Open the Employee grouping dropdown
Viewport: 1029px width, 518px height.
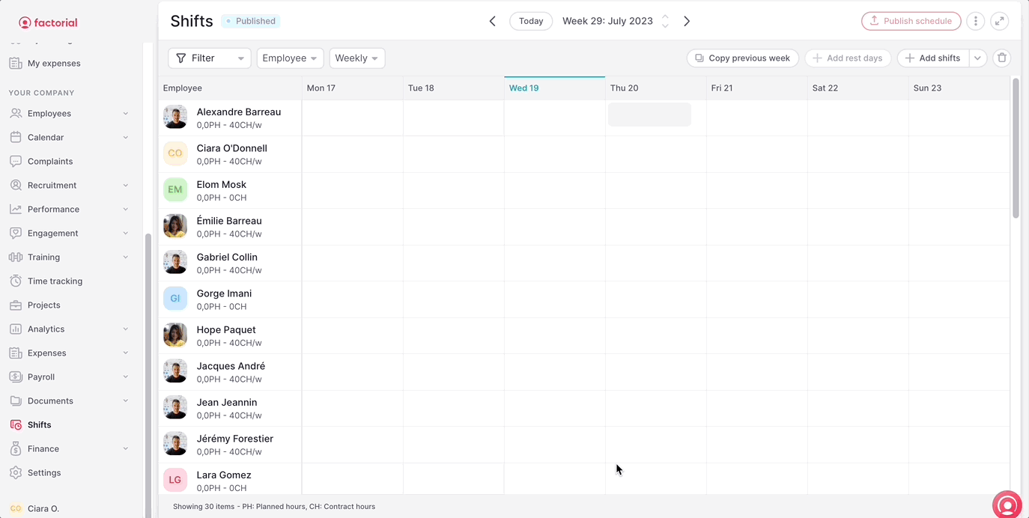290,58
